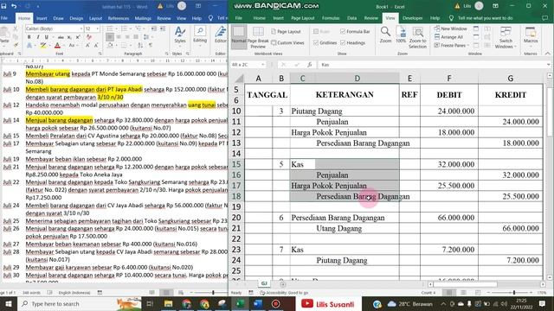Open Word Editing find menu

pyautogui.click(x=200, y=35)
